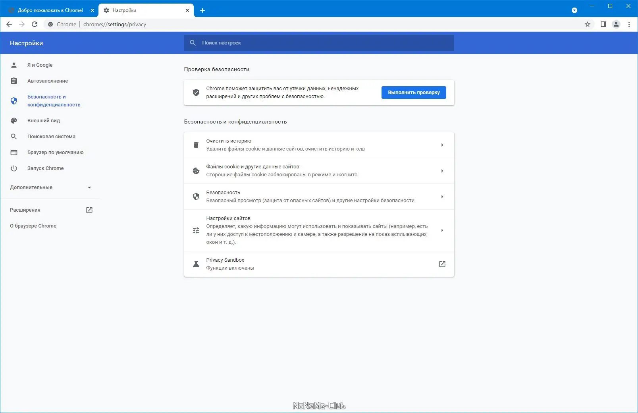Open the Очистить историю section arrow
The image size is (638, 413).
[442, 145]
